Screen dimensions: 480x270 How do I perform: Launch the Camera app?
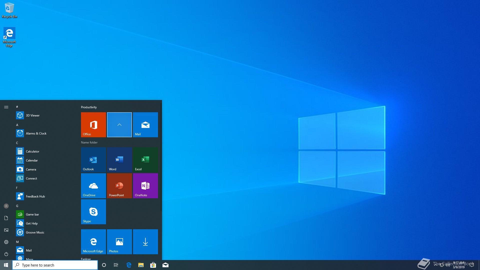45,169
